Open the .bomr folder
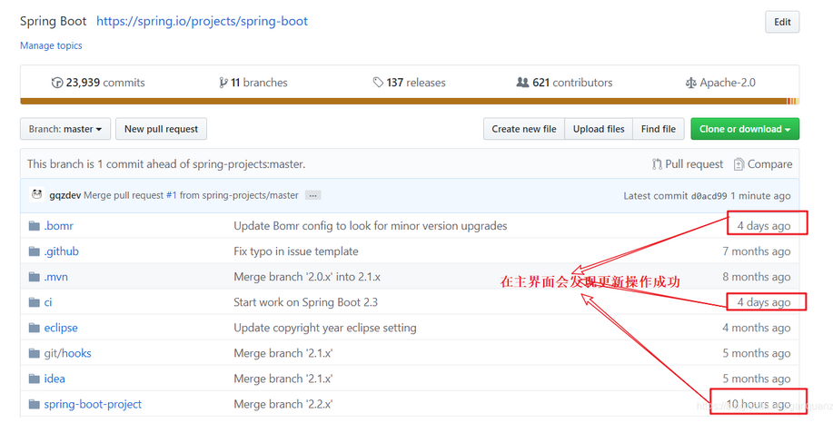 [58, 226]
